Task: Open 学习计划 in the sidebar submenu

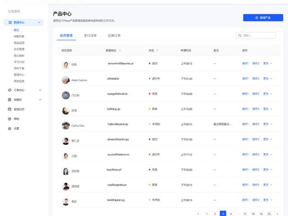Action: pyautogui.click(x=19, y=62)
